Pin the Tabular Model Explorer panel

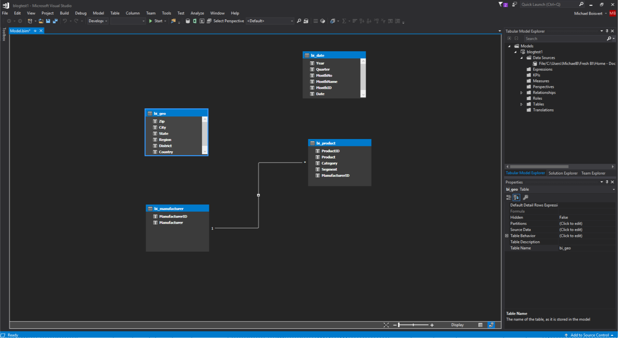[607, 31]
